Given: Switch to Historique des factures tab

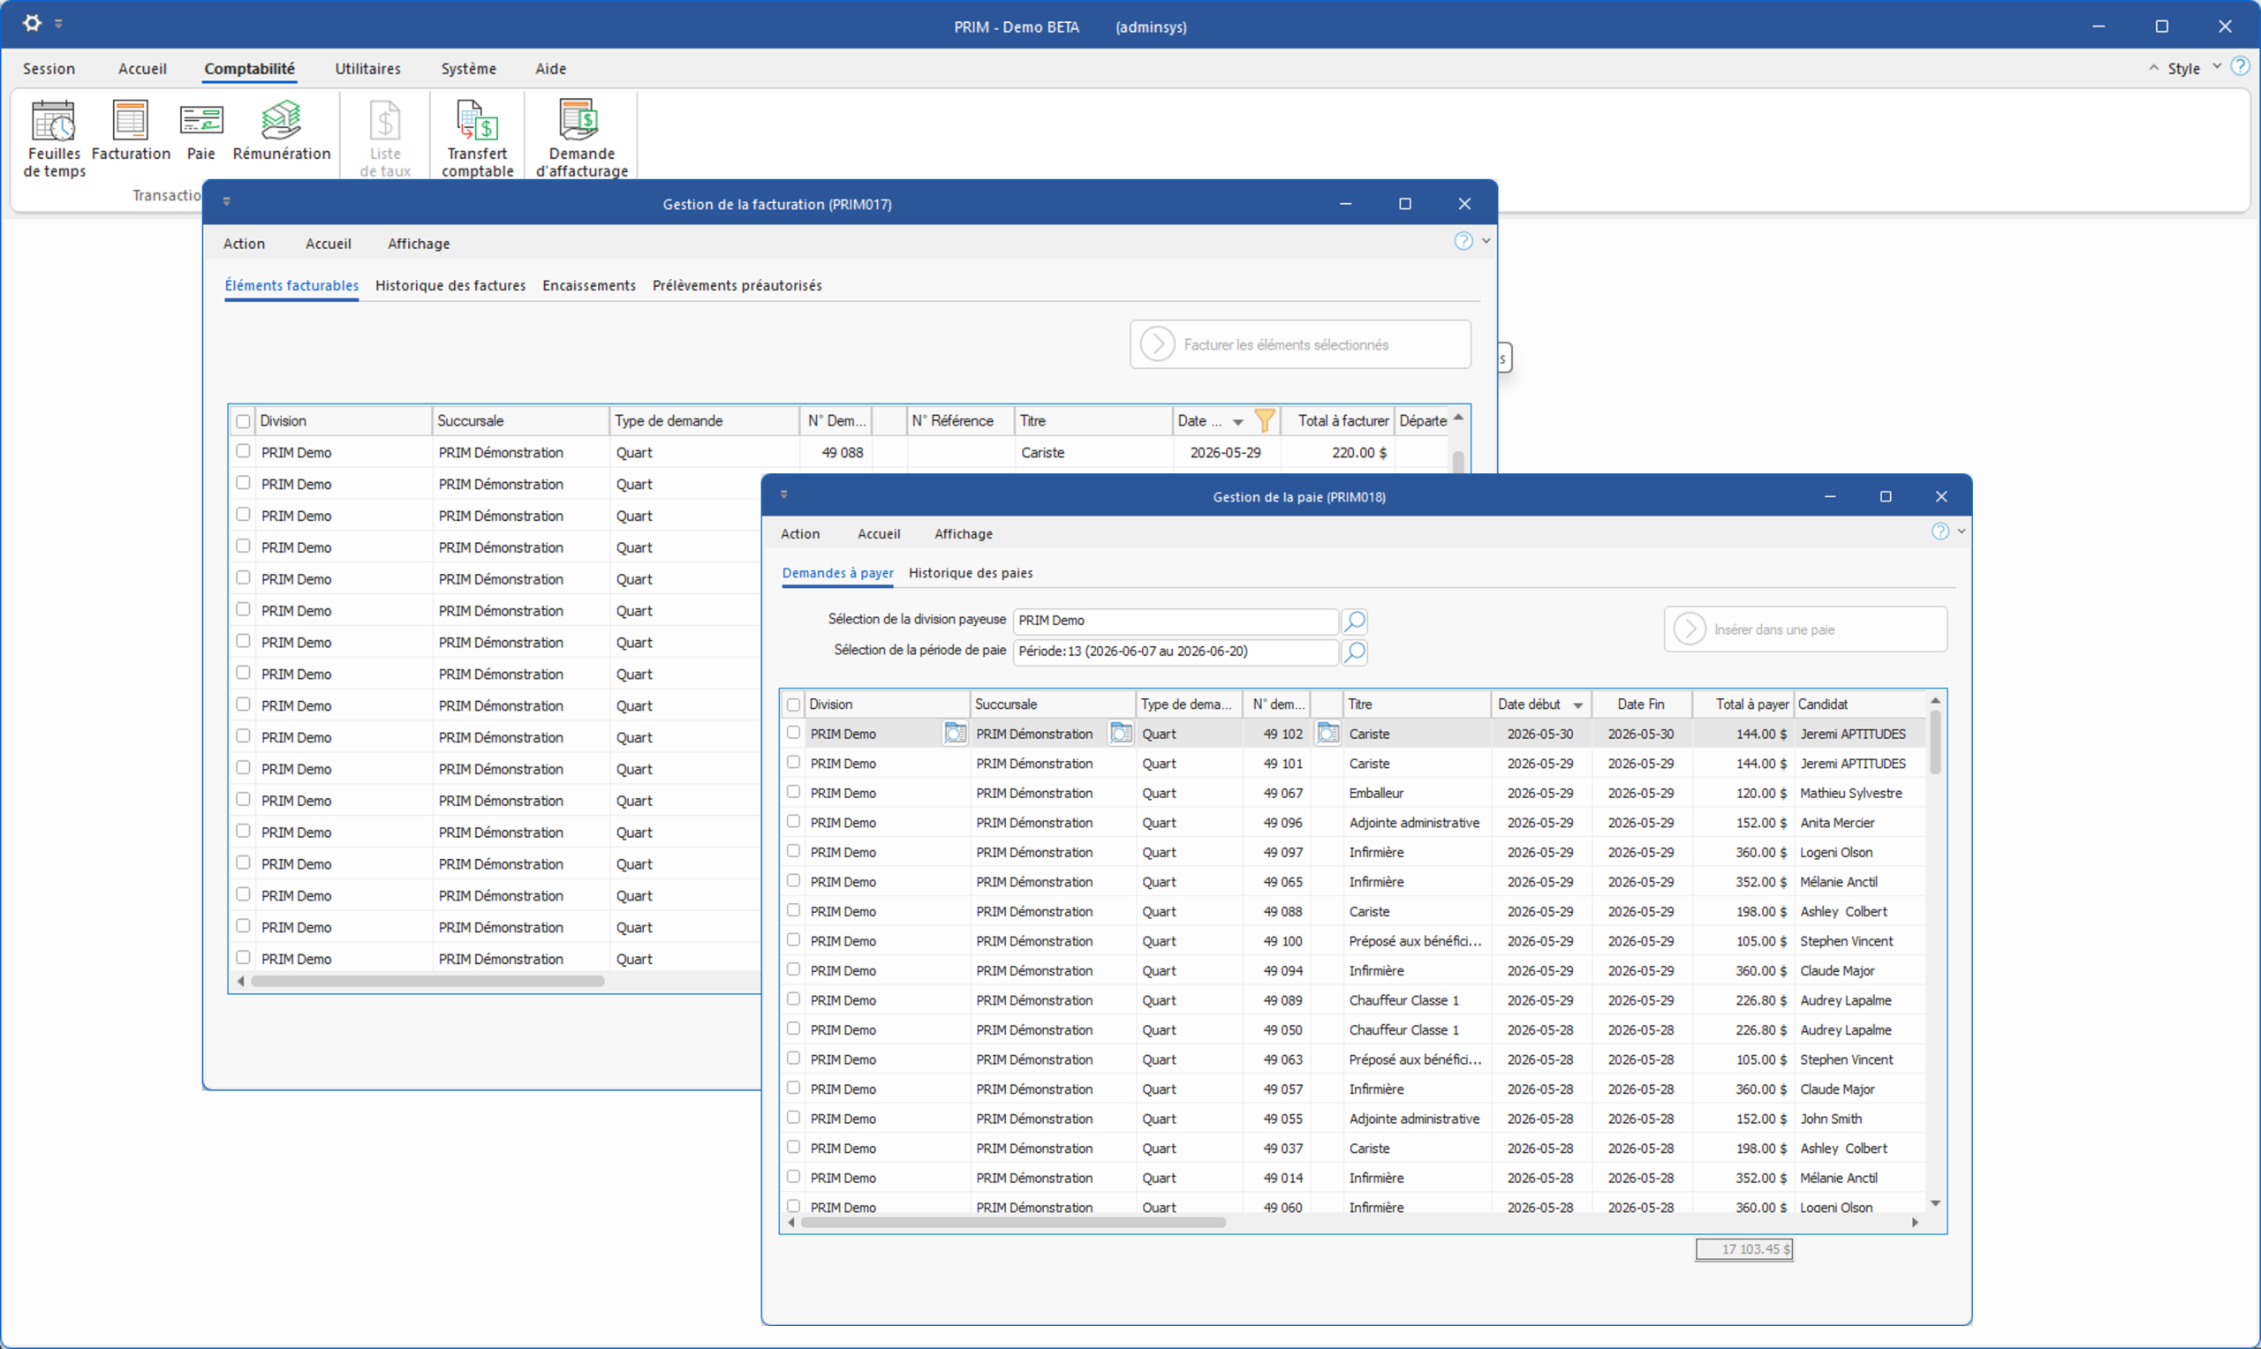Looking at the screenshot, I should 450,285.
